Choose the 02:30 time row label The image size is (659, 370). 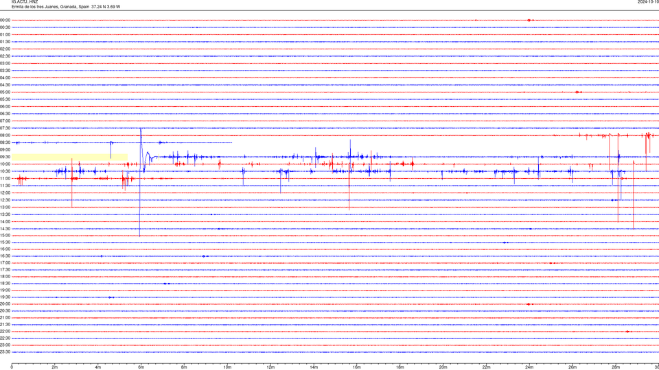(5, 56)
